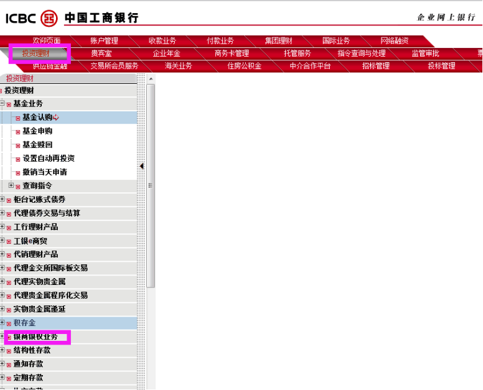Click the red arrow next to 基金认购
Screen dimensions: 483x390
(56, 118)
